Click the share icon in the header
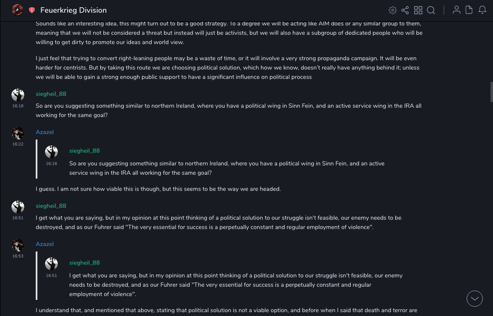Image resolution: width=493 pixels, height=316 pixels. point(405,10)
